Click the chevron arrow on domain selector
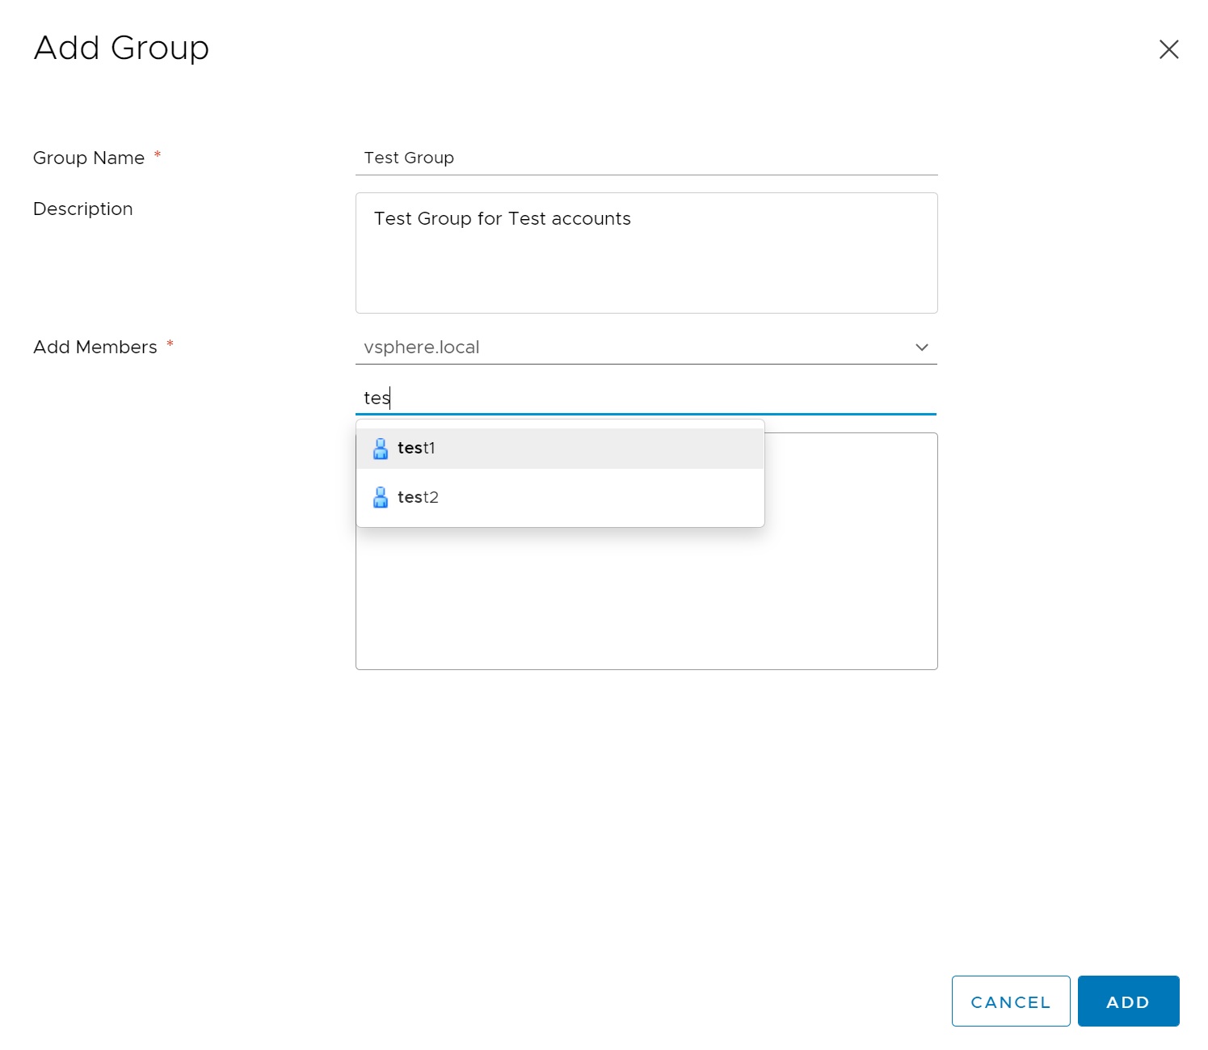 pos(921,348)
